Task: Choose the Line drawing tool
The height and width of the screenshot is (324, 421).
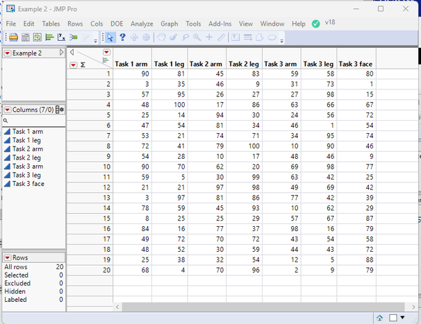Action: click(x=221, y=37)
